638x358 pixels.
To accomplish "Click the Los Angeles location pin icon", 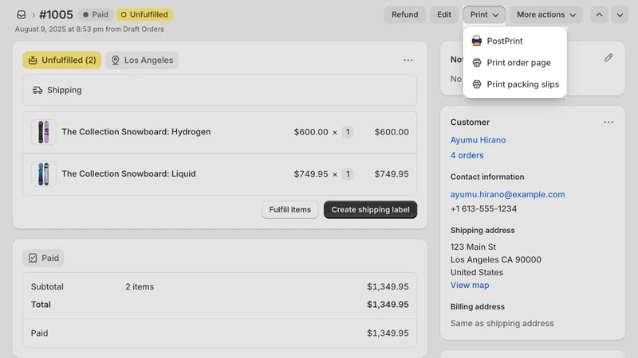I will click(x=116, y=60).
